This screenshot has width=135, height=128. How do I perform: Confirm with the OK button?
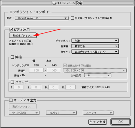[120, 122]
